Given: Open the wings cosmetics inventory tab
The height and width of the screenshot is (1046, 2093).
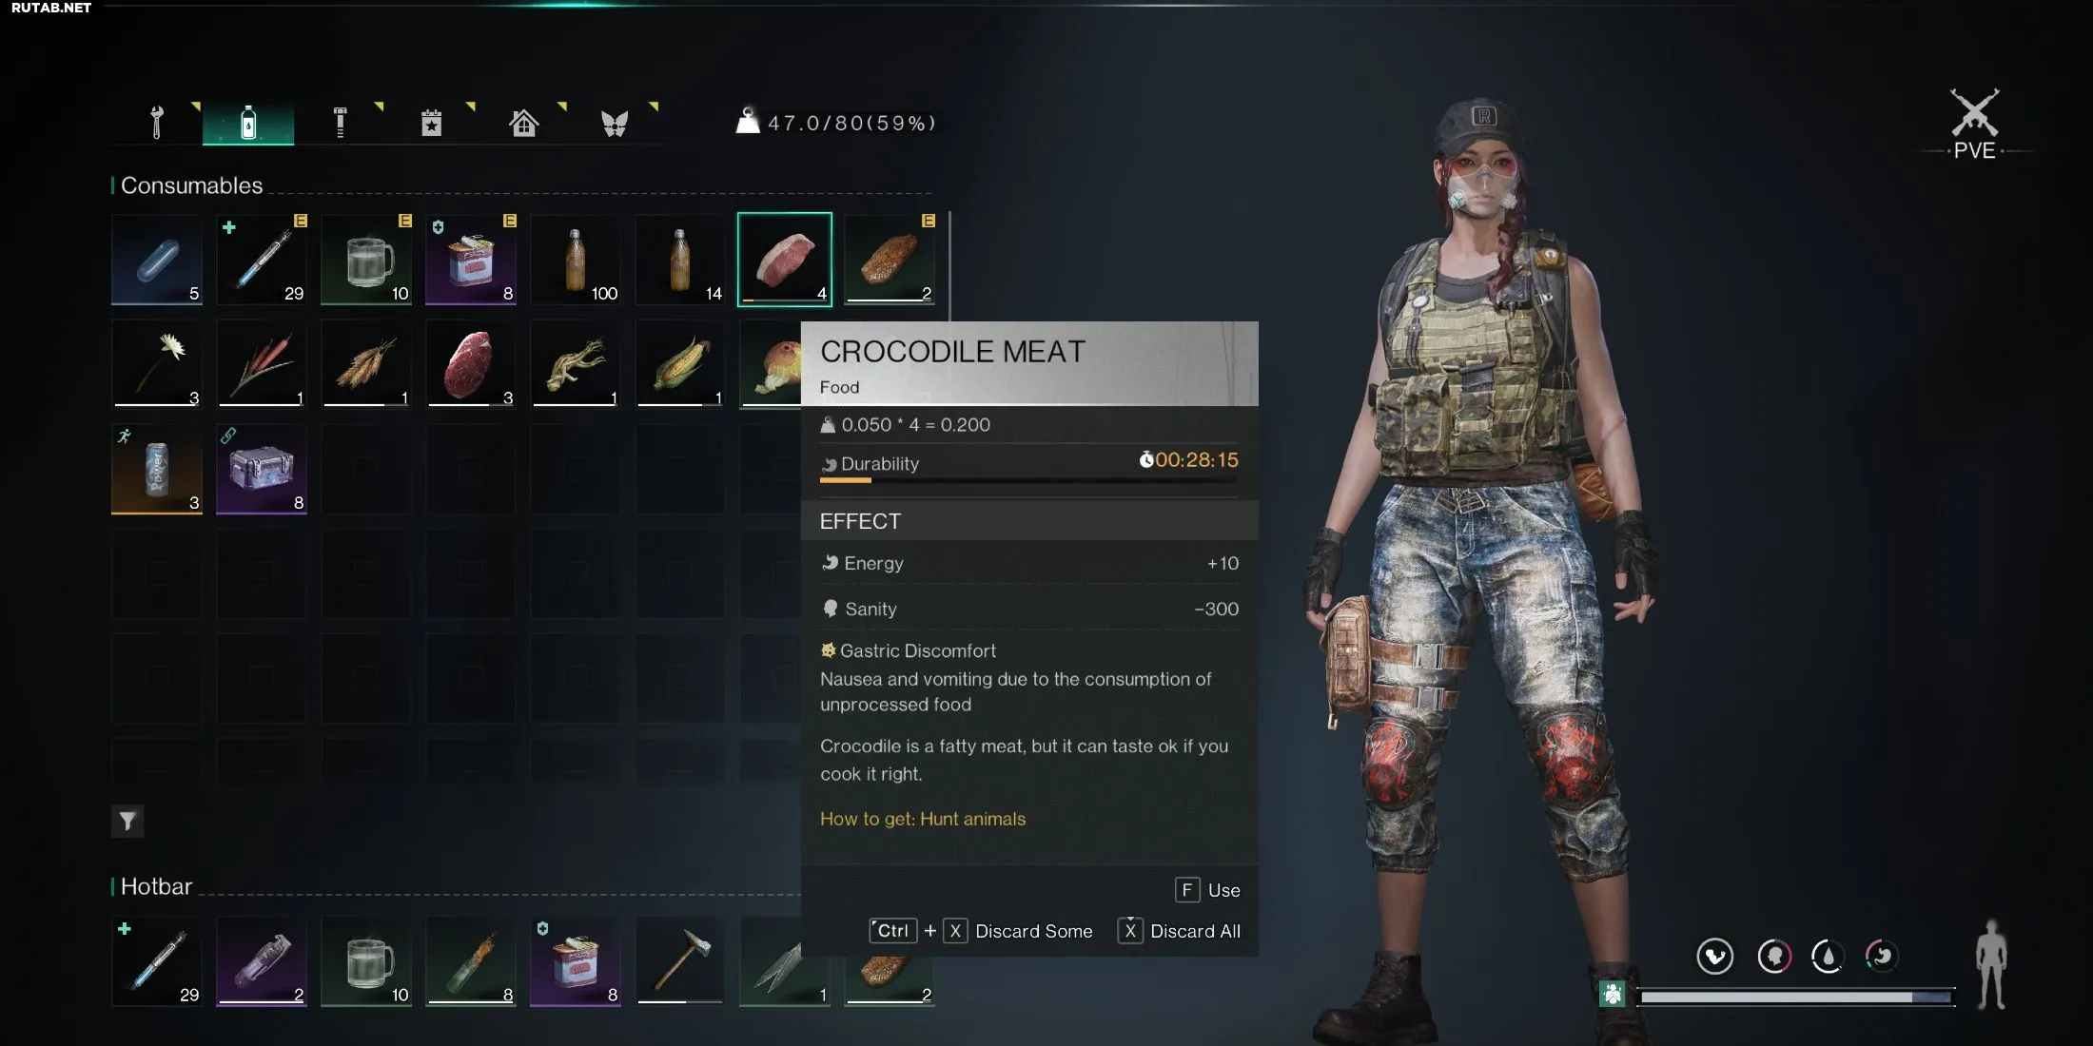Looking at the screenshot, I should [x=615, y=123].
